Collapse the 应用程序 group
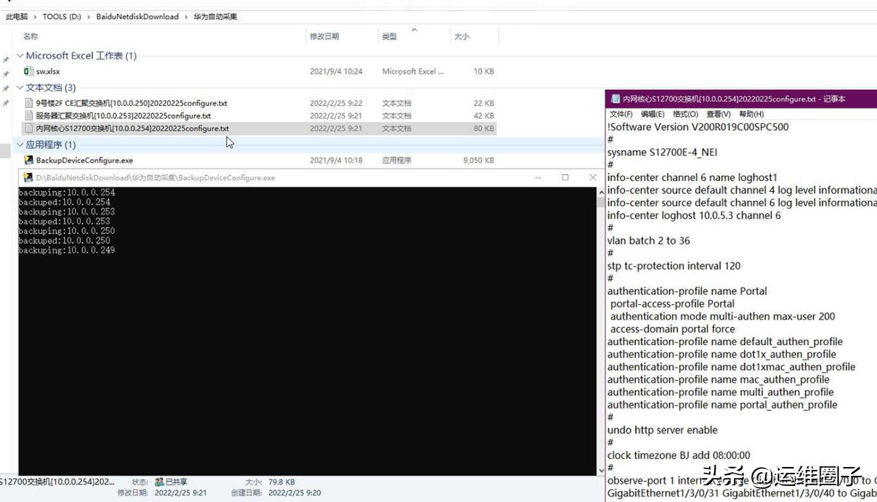 point(20,145)
